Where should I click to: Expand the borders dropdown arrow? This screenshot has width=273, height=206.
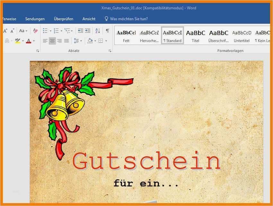106,41
